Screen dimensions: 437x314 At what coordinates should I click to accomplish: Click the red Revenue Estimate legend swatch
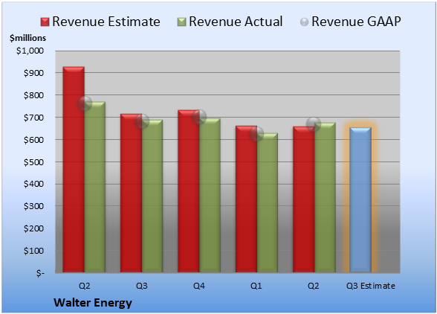coord(45,22)
